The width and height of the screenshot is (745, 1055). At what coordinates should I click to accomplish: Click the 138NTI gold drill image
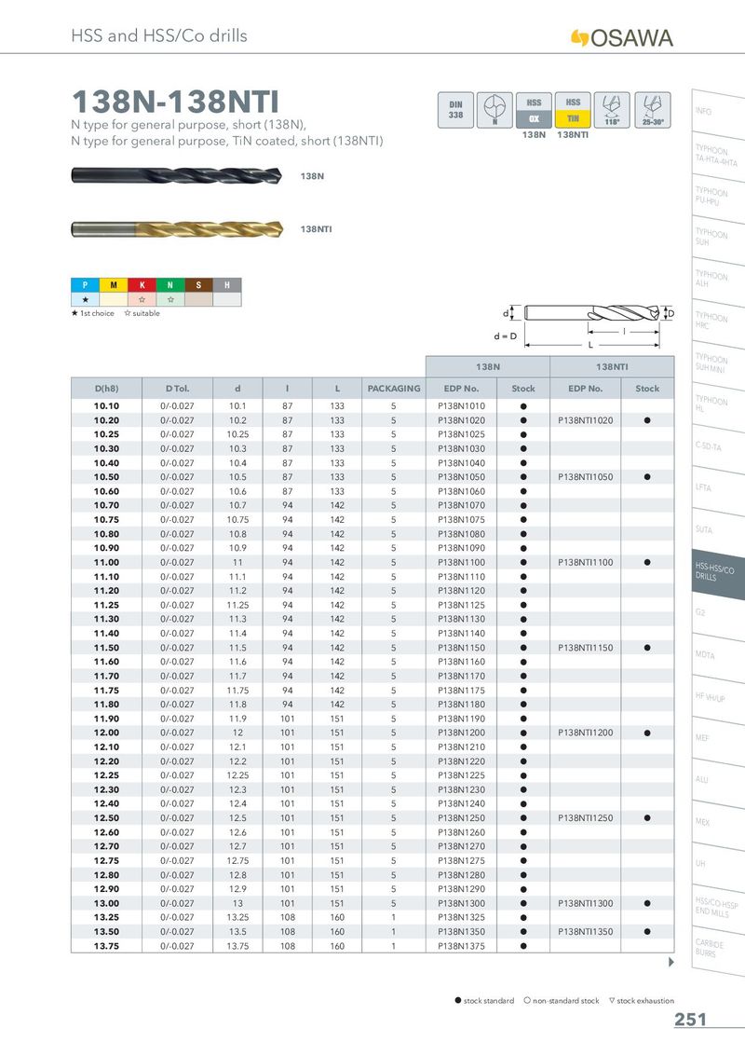tap(177, 228)
